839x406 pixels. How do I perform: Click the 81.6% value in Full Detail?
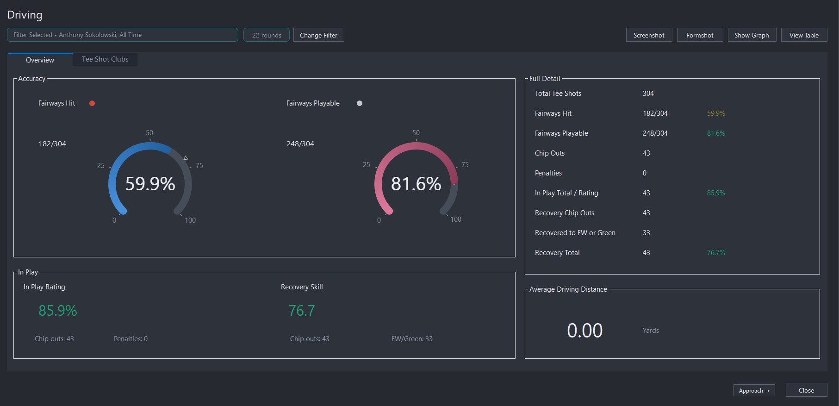coord(716,133)
